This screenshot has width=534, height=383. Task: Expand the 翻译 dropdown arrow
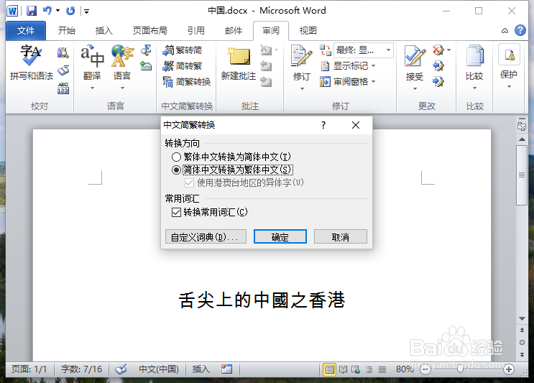(92, 88)
